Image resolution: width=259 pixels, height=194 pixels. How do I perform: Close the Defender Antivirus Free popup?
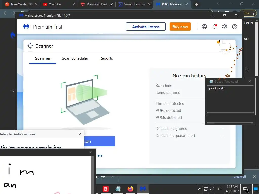[80, 134]
